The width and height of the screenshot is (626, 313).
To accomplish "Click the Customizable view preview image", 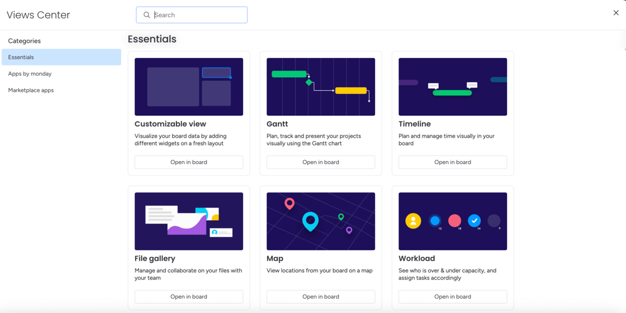I will (x=188, y=87).
